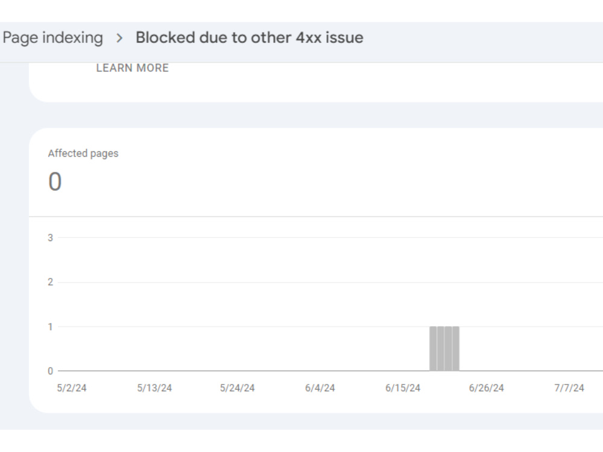The height and width of the screenshot is (452, 603).
Task: Click the 6/4/24 date axis label
Action: click(320, 388)
